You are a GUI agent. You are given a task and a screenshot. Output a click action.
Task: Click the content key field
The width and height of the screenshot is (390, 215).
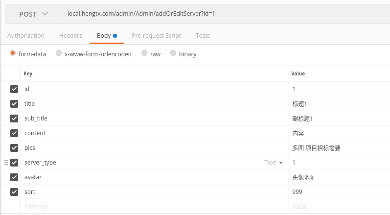pyautogui.click(x=154, y=133)
